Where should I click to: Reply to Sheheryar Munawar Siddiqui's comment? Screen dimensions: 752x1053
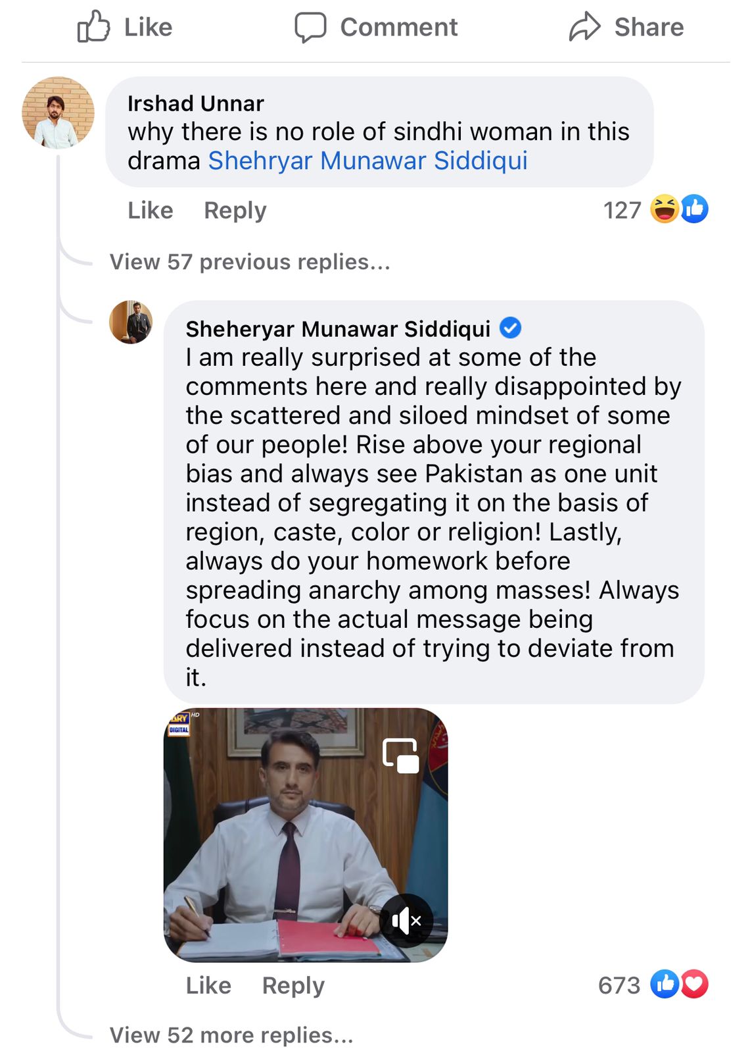(293, 985)
